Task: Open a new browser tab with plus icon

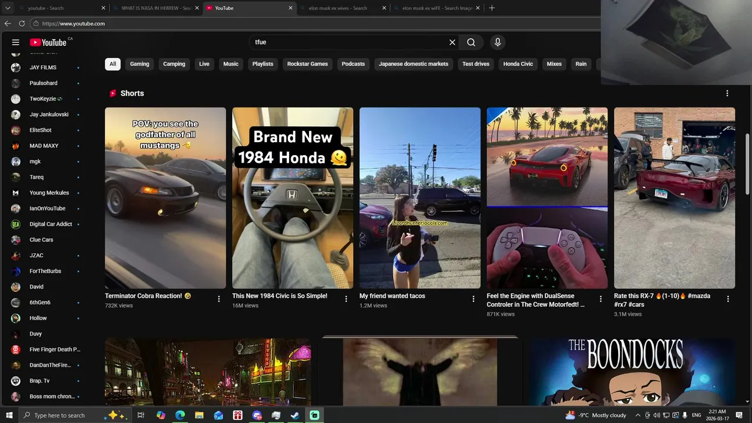Action: pos(492,8)
